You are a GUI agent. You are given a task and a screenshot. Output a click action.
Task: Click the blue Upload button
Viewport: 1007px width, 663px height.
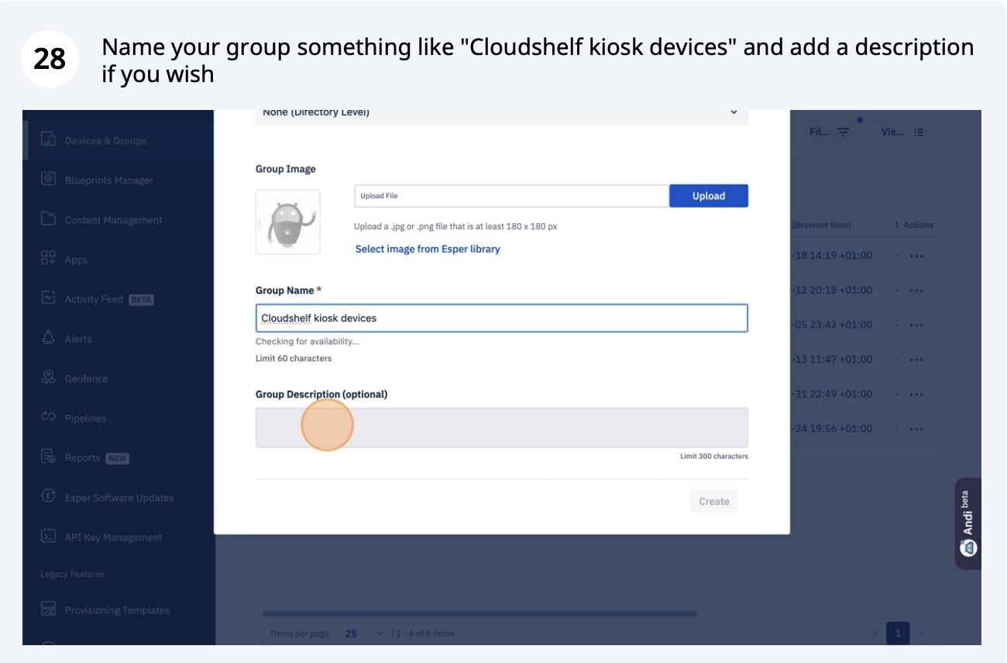708,196
